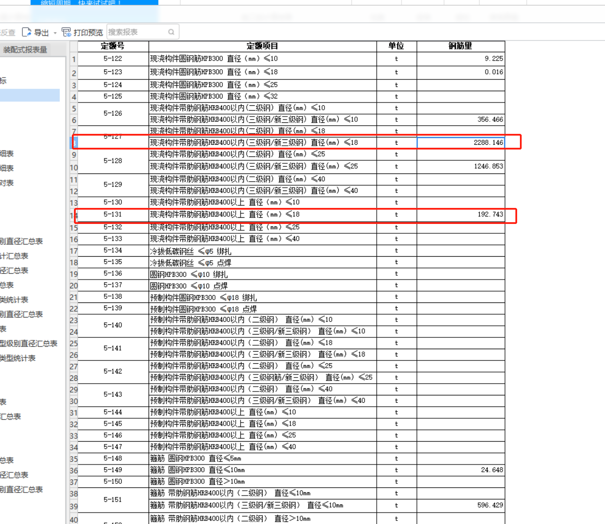Click row header number 36
605x524 pixels.
tap(74, 470)
